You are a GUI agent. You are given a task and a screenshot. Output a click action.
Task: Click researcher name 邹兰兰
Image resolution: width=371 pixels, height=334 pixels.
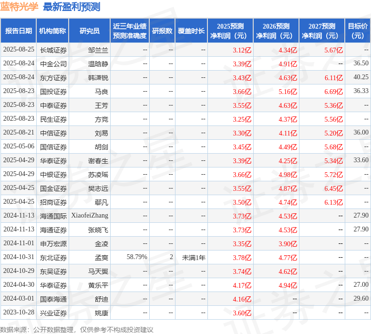[x=98, y=50]
